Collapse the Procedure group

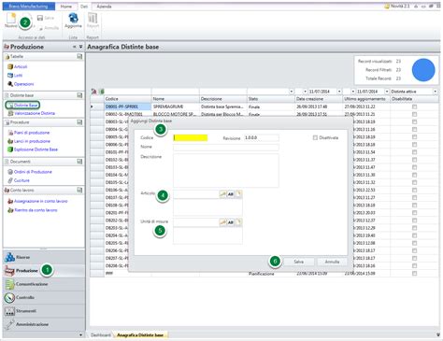tap(79, 122)
